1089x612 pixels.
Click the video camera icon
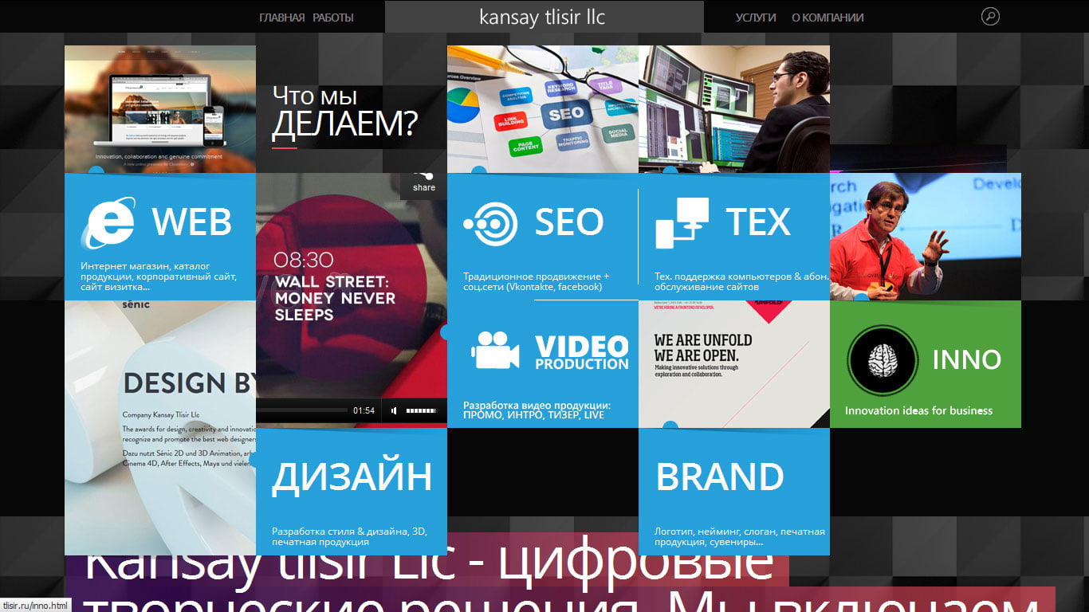pyautogui.click(x=495, y=349)
